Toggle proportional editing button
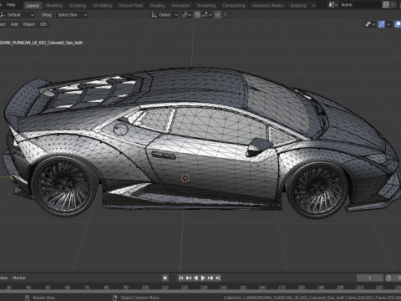The image size is (401, 301). pos(218,15)
